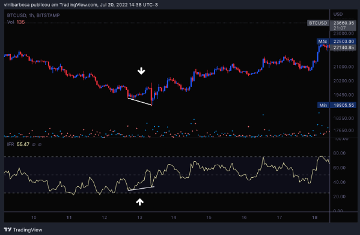The width and height of the screenshot is (360, 235).
Task: Click date 18 on the time axis
Action: point(314,217)
